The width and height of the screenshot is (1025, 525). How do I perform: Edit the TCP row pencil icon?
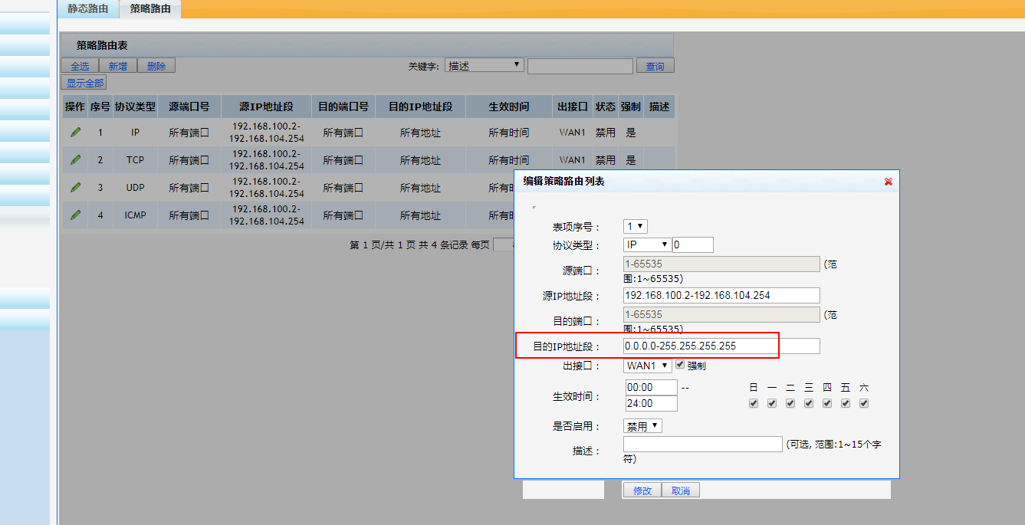click(75, 159)
